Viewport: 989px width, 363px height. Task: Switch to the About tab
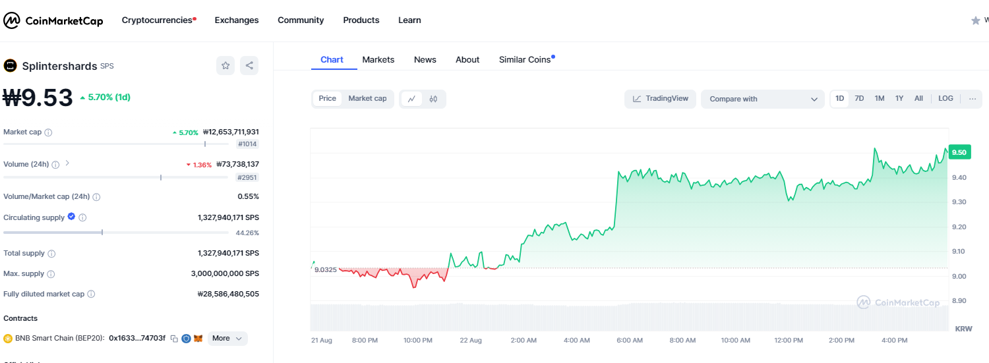[467, 59]
